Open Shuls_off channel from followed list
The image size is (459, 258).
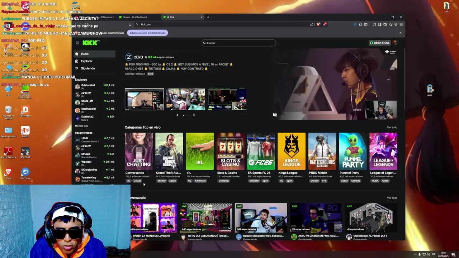[x=94, y=102]
